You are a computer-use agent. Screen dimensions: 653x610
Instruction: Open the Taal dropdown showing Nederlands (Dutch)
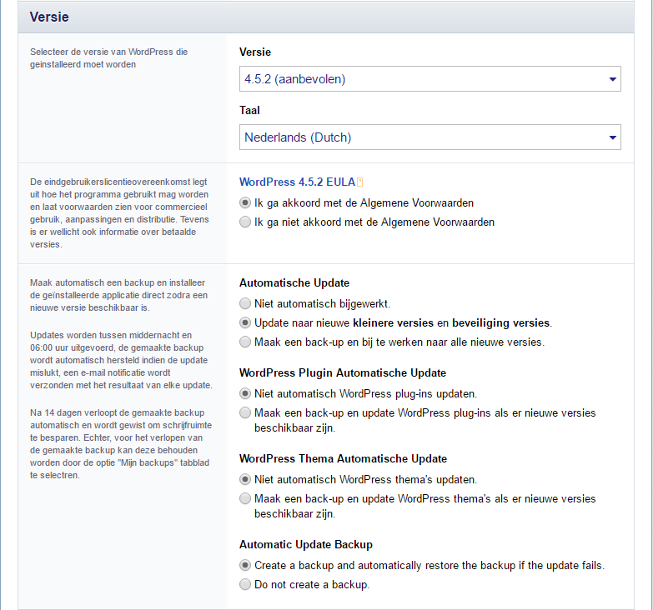click(x=429, y=137)
